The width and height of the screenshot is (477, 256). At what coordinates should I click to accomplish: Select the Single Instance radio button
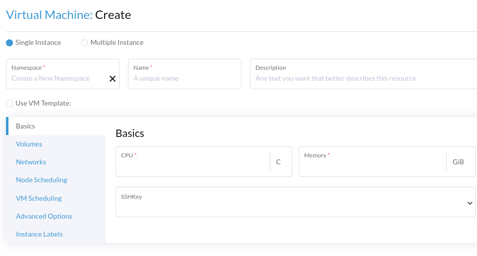point(9,43)
